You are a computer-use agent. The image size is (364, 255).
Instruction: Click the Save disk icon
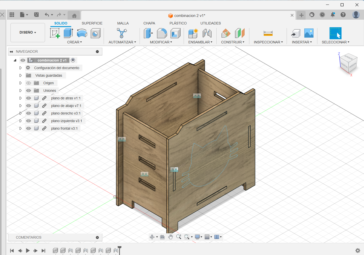coord(36,15)
